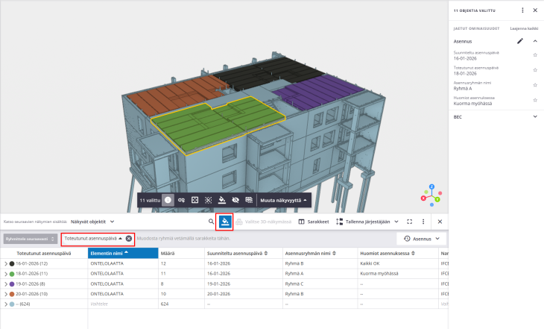Screen dimensions: 544x329
Task: Click the green color dot for 18-01-2026
Action: pos(12,274)
